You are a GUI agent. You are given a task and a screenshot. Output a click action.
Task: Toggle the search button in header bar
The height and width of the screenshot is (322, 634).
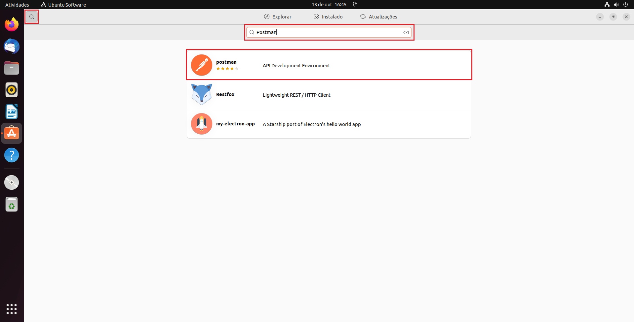pyautogui.click(x=32, y=16)
